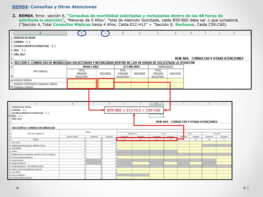Click the 'SALUD MENTAL' row label
Viewport: 263px width, 197px height.
click(x=18, y=175)
